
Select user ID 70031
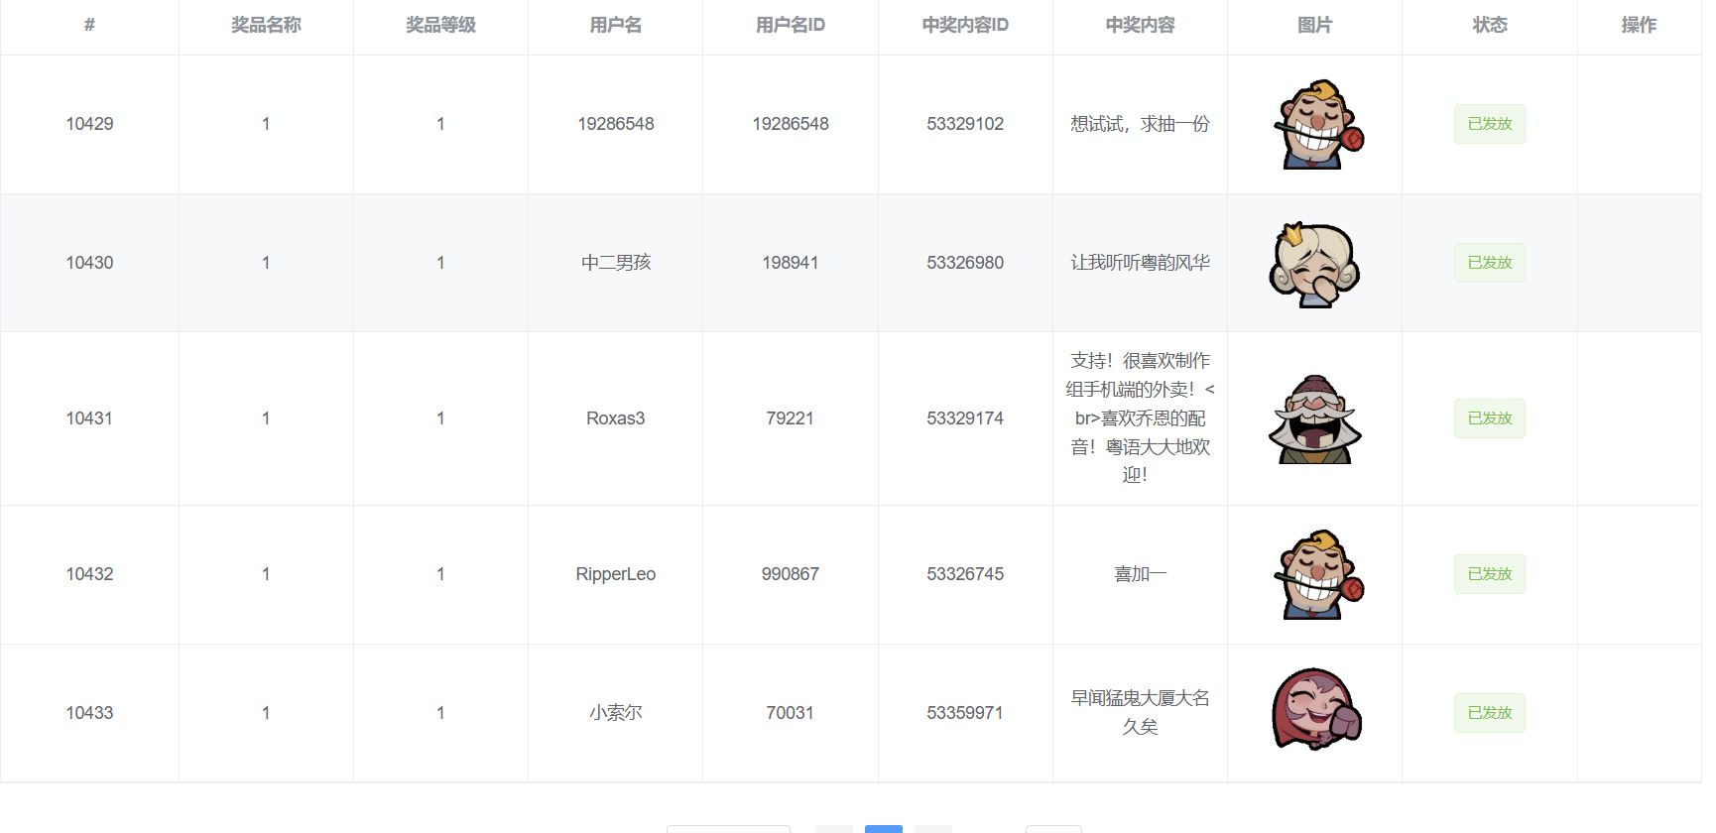pyautogui.click(x=790, y=713)
